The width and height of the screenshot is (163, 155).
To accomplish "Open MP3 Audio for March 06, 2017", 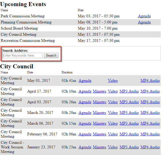I will tap(129, 123).
